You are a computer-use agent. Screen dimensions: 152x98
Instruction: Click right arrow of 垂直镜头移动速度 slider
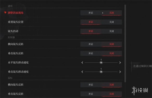point(120,72)
